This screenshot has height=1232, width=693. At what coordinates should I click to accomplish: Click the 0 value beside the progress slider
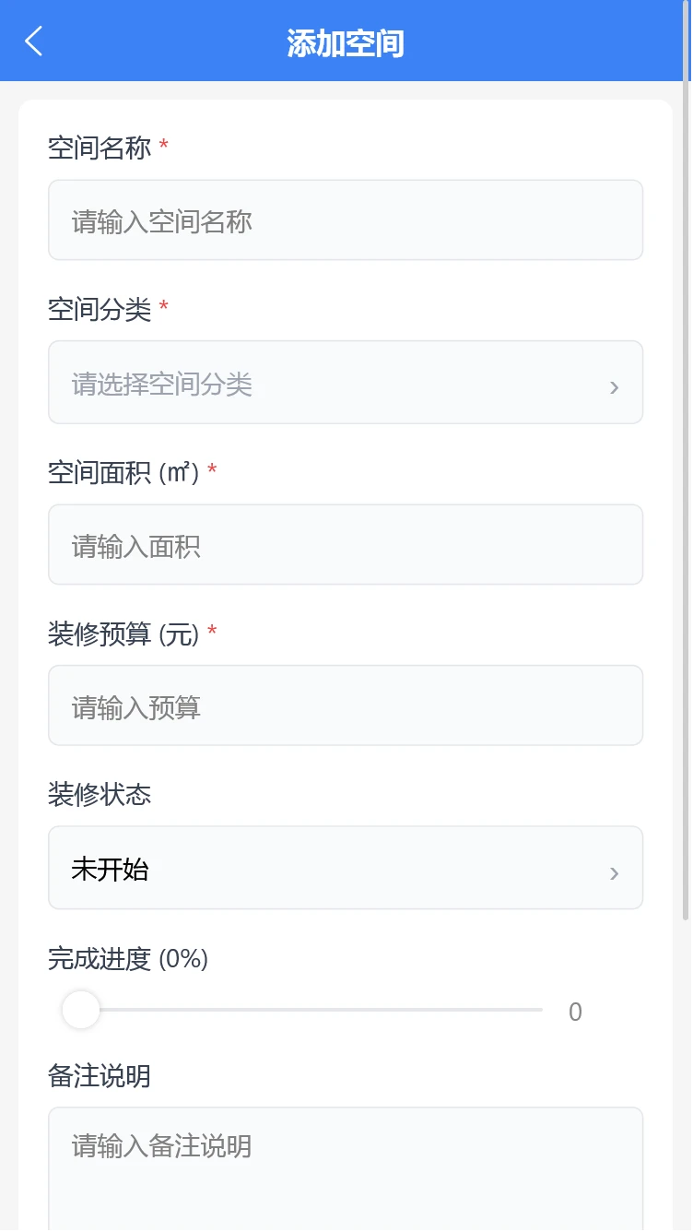click(x=576, y=1011)
